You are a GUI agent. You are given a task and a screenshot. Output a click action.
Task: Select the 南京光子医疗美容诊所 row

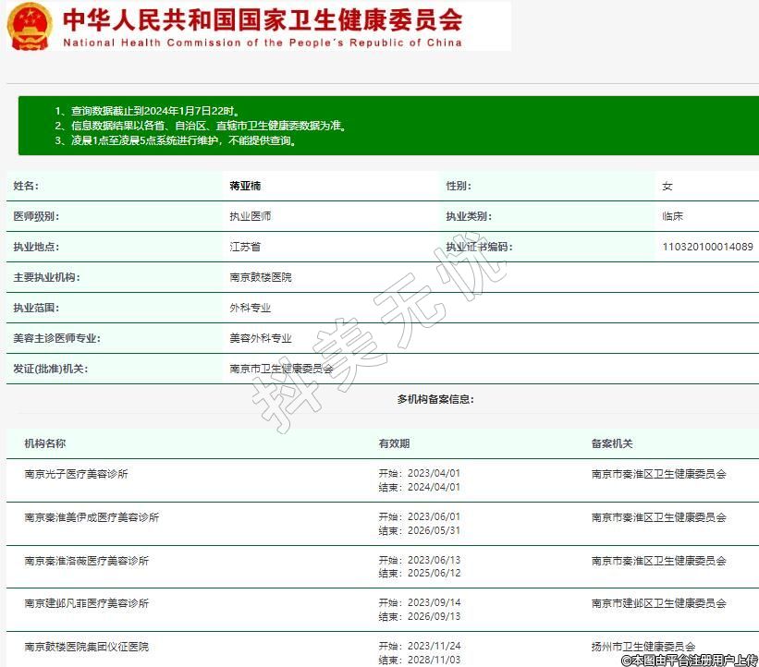[76, 474]
